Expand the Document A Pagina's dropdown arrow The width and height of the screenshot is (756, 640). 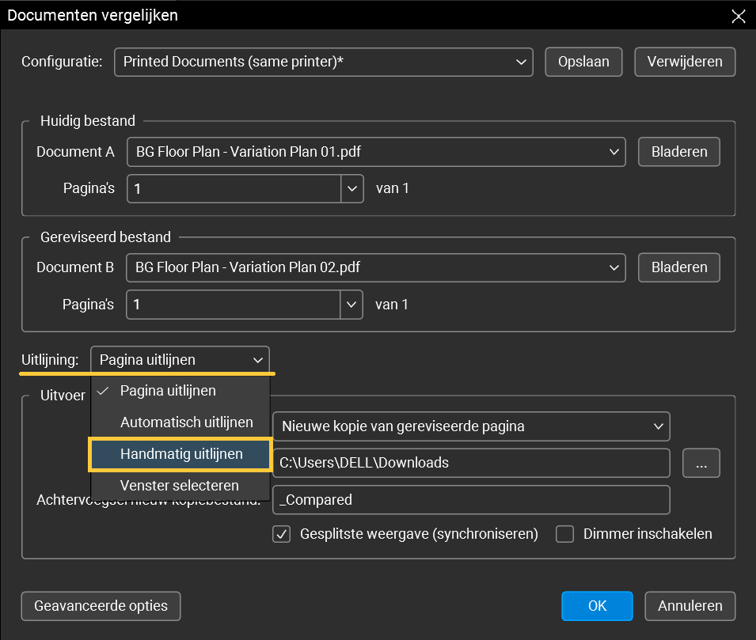click(x=352, y=188)
